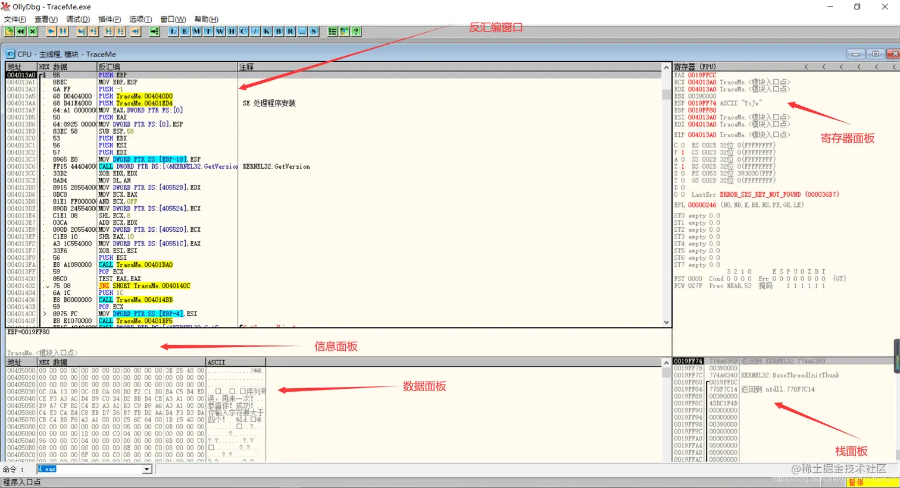Viewport: 900px width, 488px height.
Task: Select dump row at address 00405030
Action: pos(136,392)
